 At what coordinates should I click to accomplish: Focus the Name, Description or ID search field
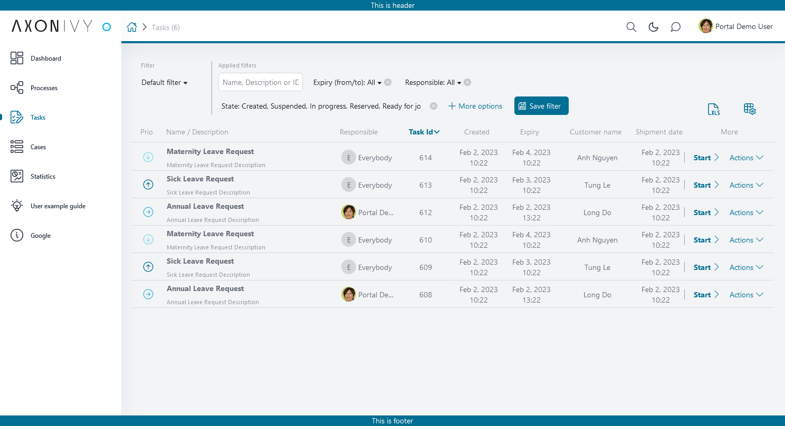(261, 82)
